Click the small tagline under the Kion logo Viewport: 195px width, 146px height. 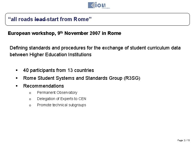pos(105,8)
